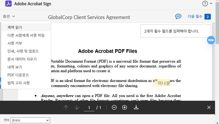Open the message comment bubble icon
This screenshot has width=219, height=124.
pos(178,16)
